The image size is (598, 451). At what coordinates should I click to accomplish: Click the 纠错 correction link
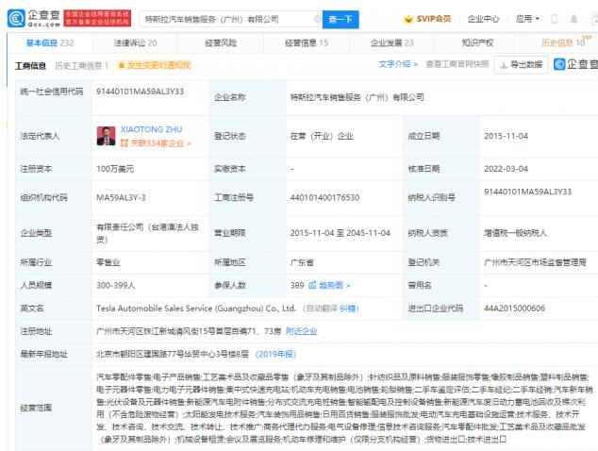349,309
